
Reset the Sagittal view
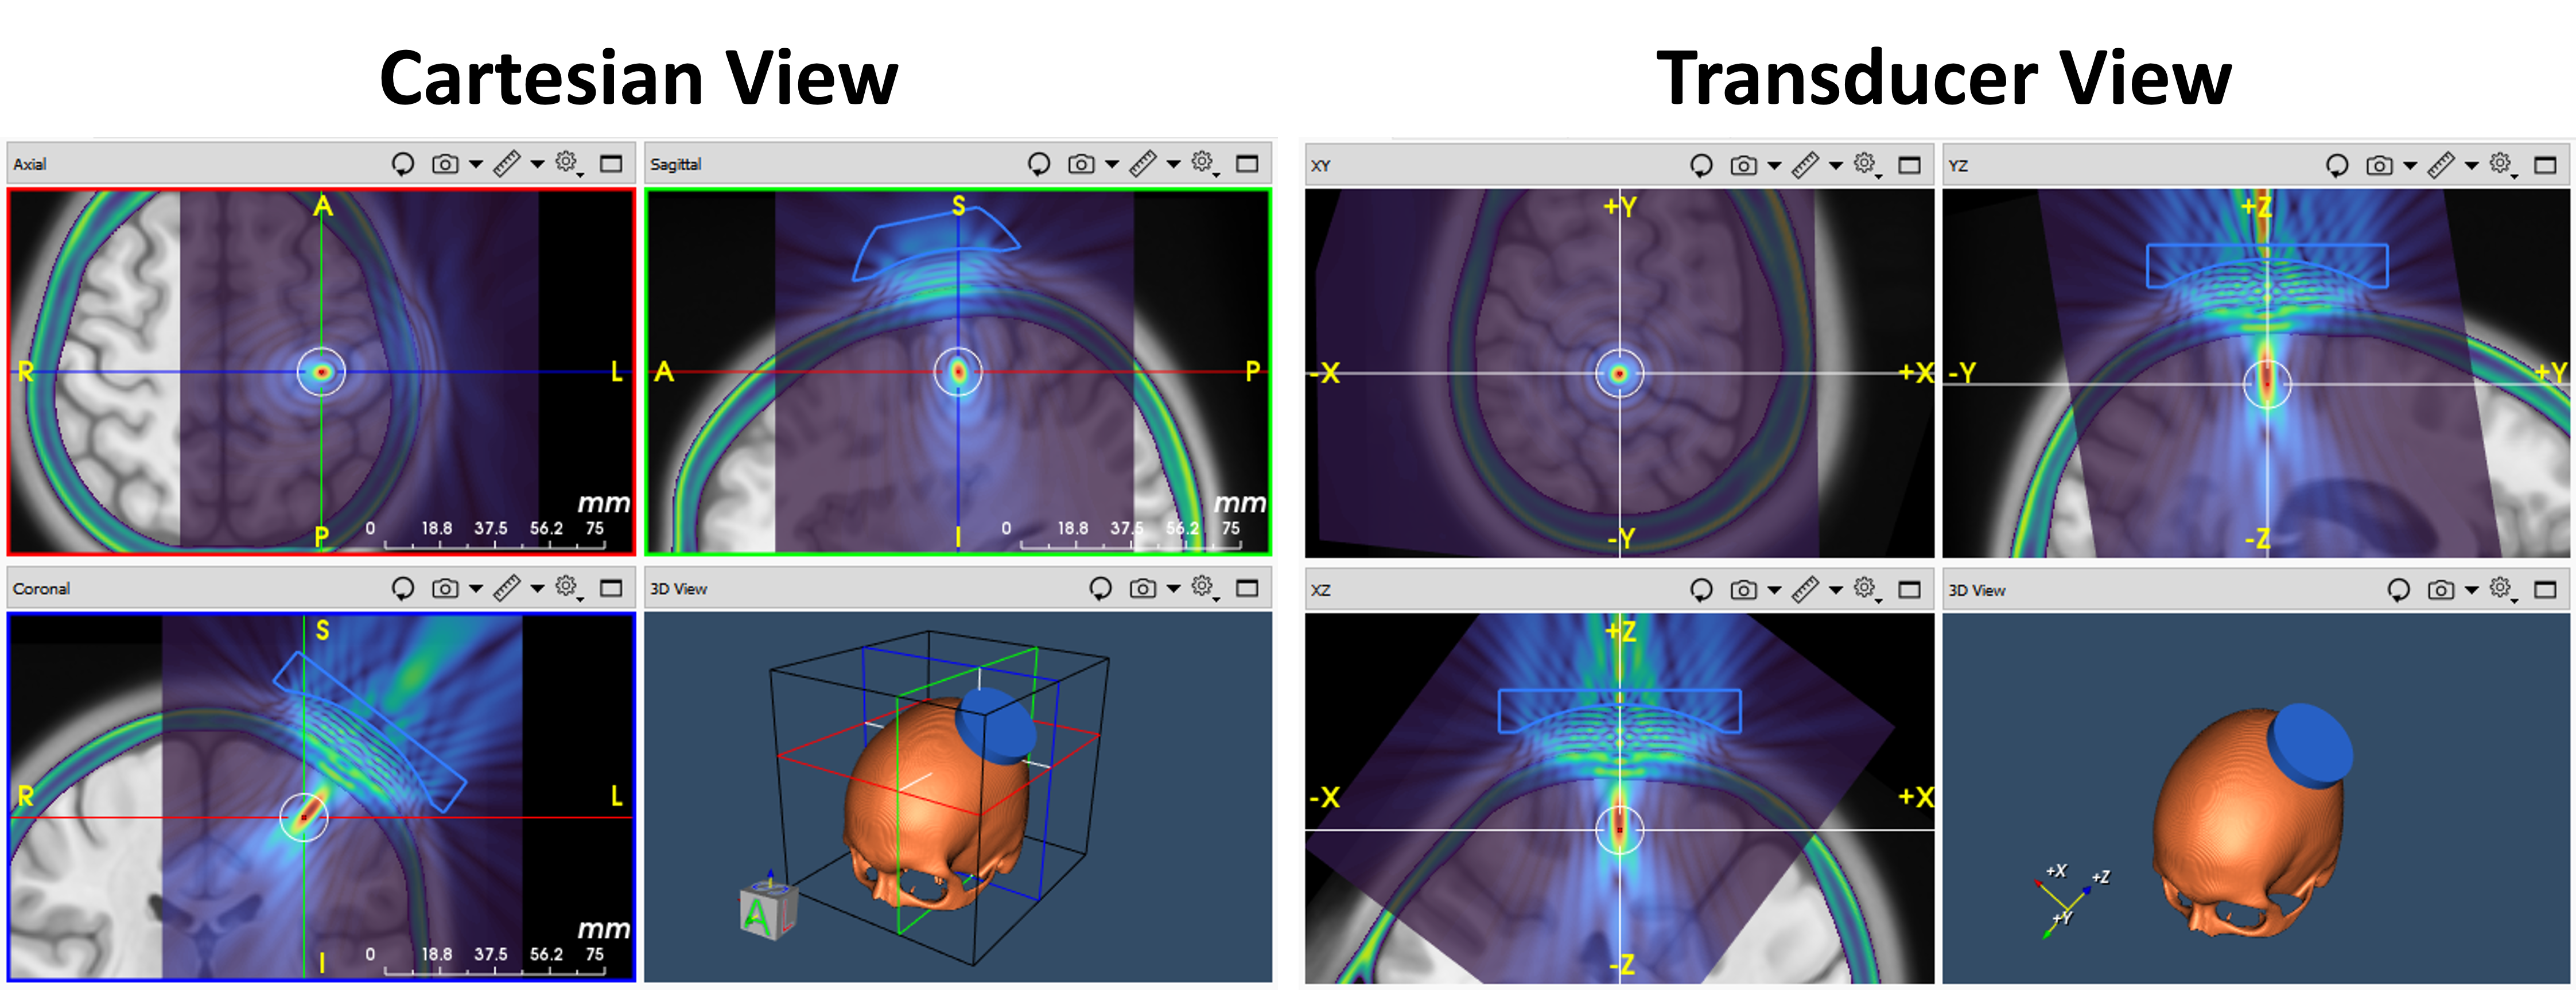click(1039, 164)
